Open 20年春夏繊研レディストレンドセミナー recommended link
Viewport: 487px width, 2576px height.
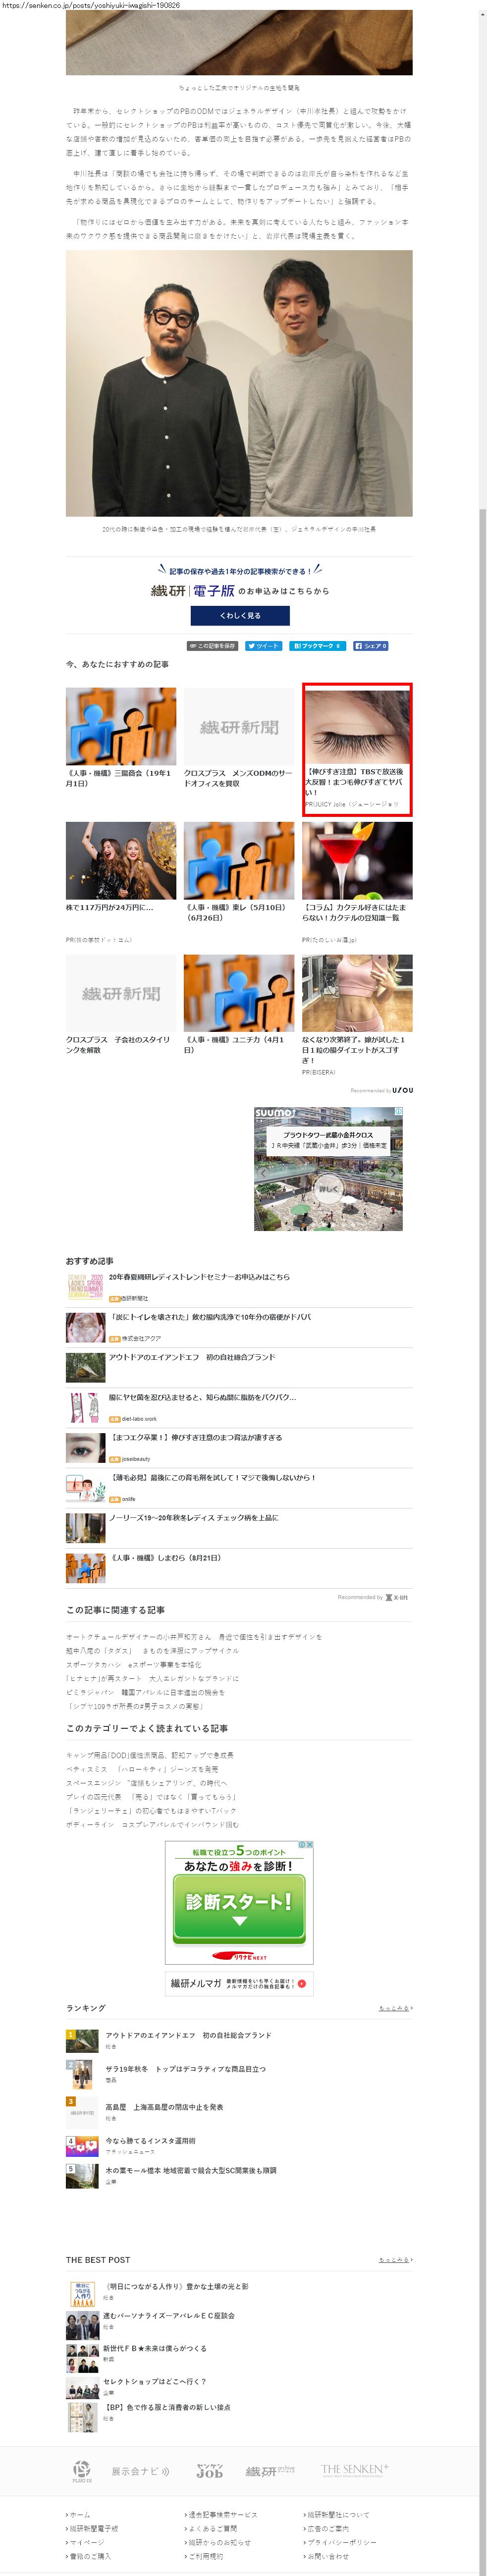coord(199,1276)
